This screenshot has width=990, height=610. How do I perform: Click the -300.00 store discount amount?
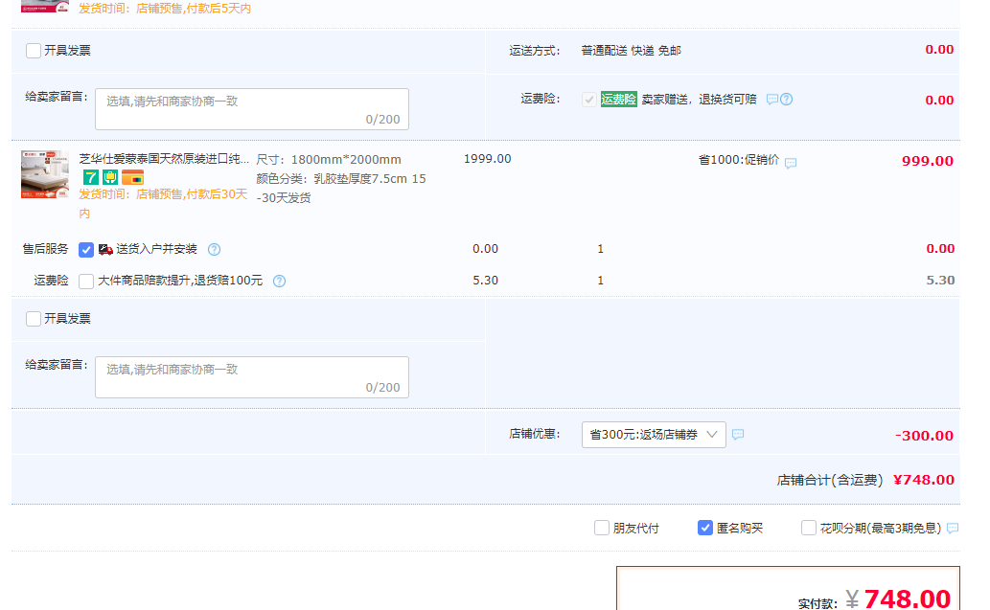click(924, 436)
